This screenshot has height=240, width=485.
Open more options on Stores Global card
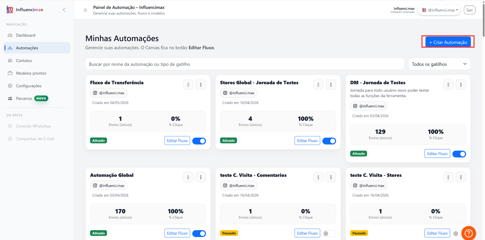(331, 85)
